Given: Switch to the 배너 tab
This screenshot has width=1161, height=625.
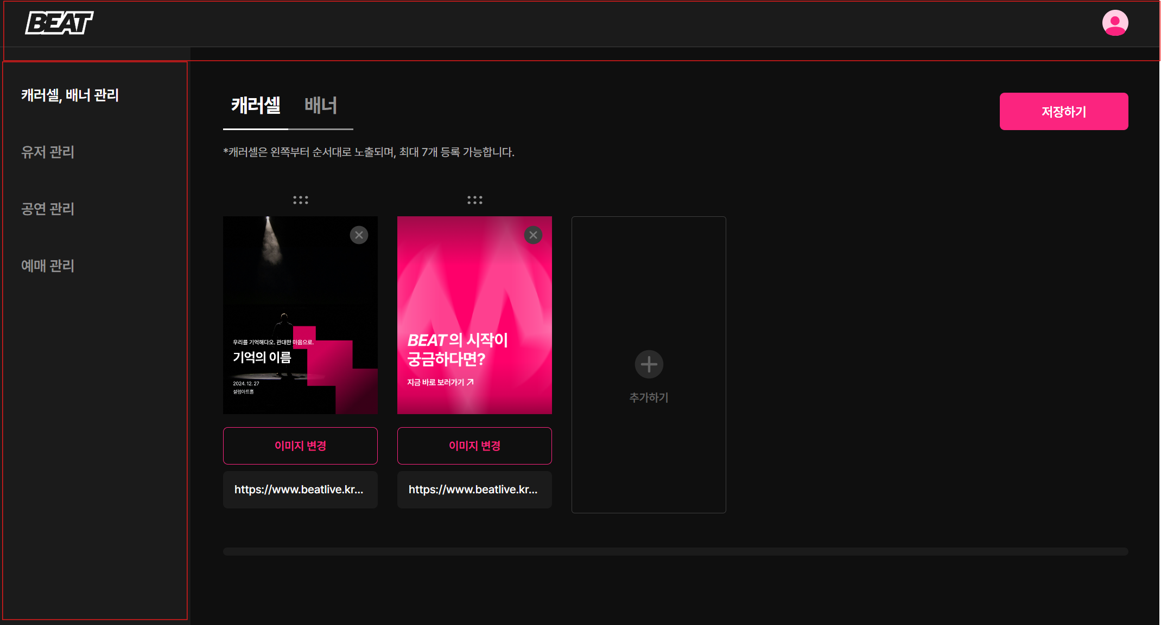Looking at the screenshot, I should pyautogui.click(x=320, y=106).
